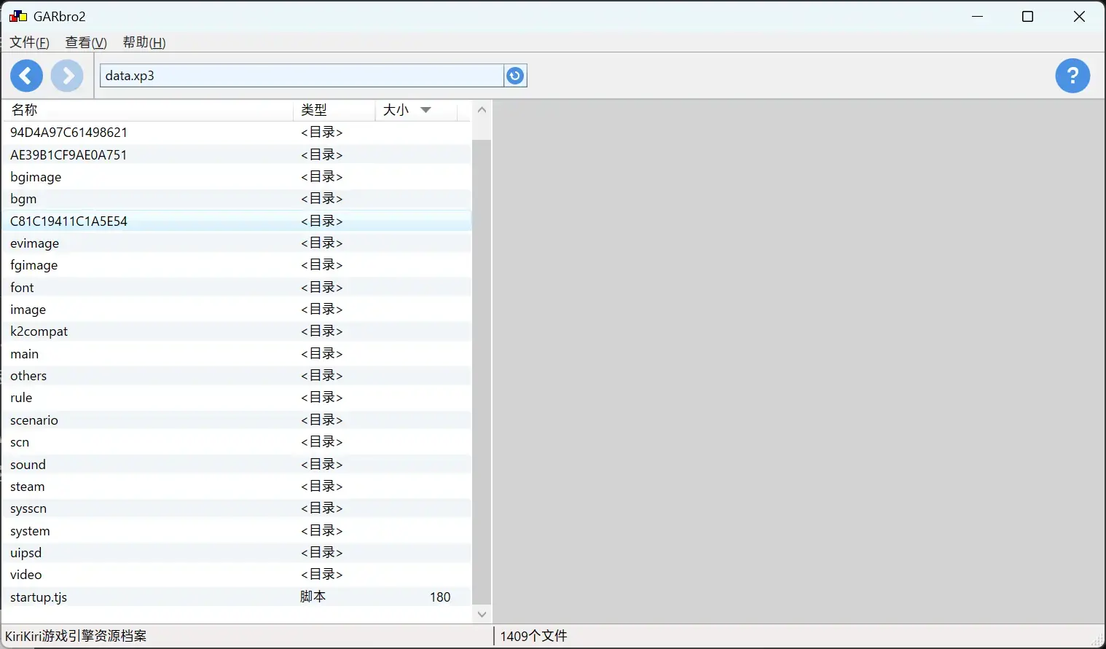Sort by the 名称 column header
The width and height of the screenshot is (1106, 649).
pyautogui.click(x=148, y=110)
